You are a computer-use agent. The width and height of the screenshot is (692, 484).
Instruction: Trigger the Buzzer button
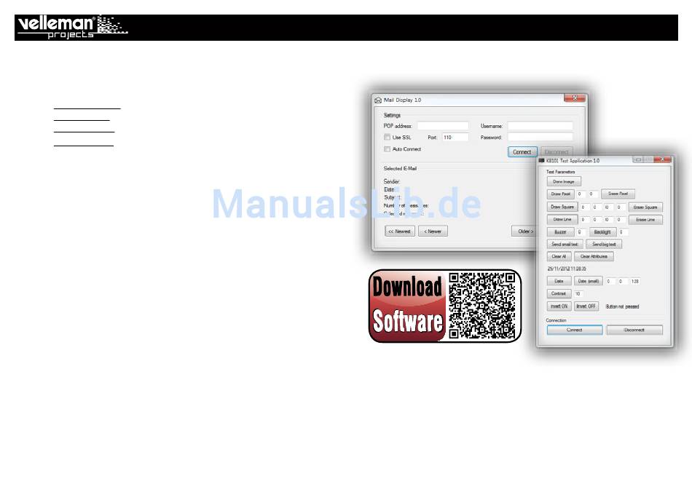pyautogui.click(x=560, y=232)
